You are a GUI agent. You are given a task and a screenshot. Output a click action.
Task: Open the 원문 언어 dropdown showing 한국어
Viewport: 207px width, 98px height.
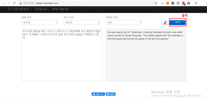pyautogui.click(x=40, y=23)
